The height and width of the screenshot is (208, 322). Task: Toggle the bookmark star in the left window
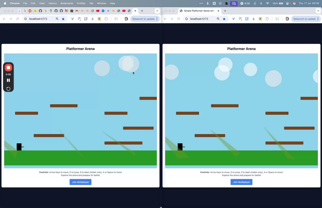click(x=63, y=19)
